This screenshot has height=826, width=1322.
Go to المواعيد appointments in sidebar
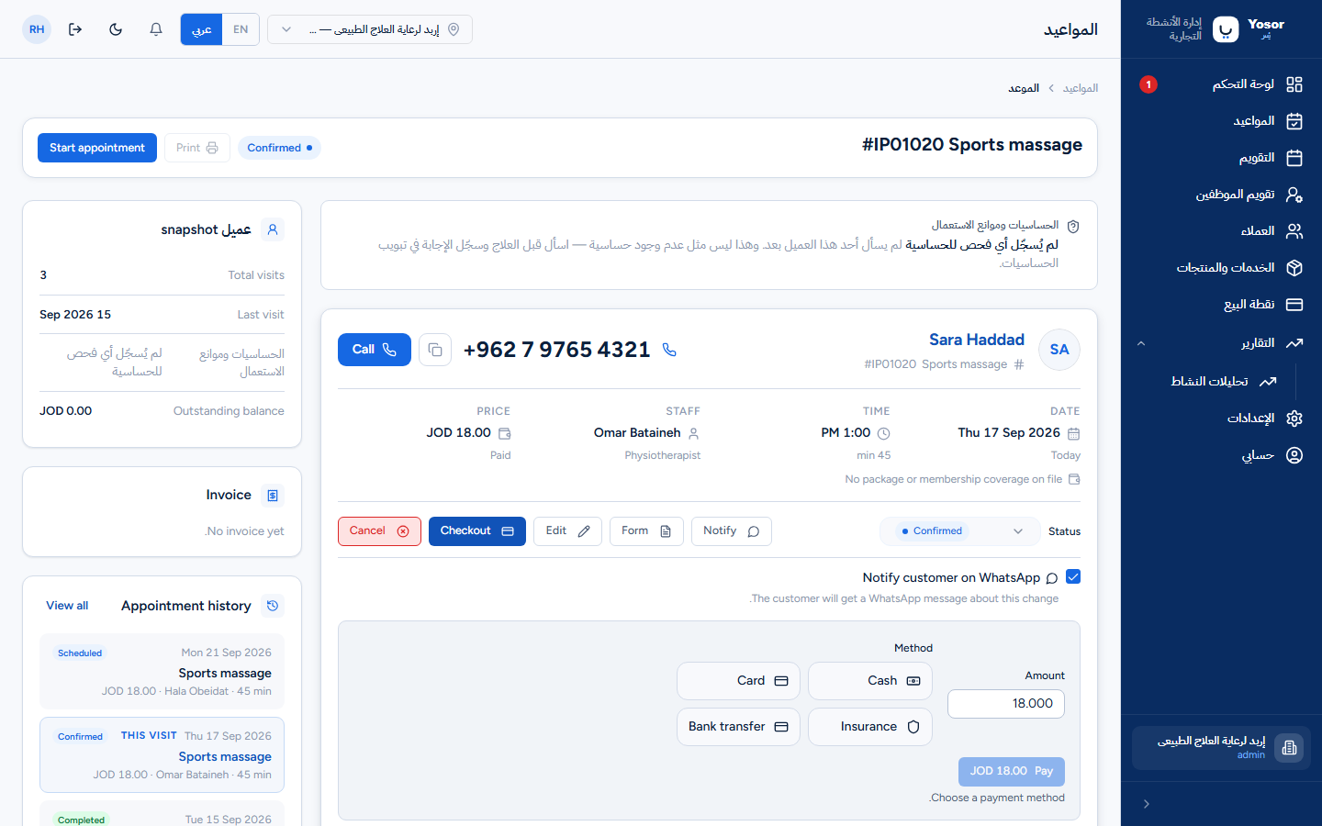point(1222,121)
